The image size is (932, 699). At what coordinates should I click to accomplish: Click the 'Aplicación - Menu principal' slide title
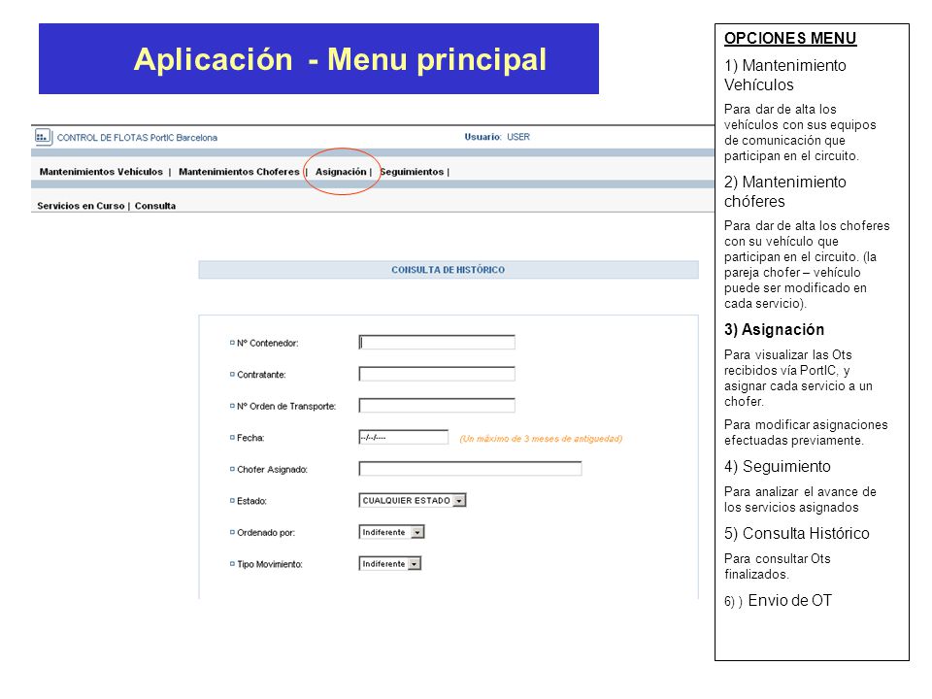[x=340, y=59]
